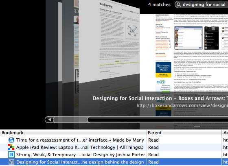Click the Quinnipiac University Online ad in preview
228x166 pixels.
point(163,70)
